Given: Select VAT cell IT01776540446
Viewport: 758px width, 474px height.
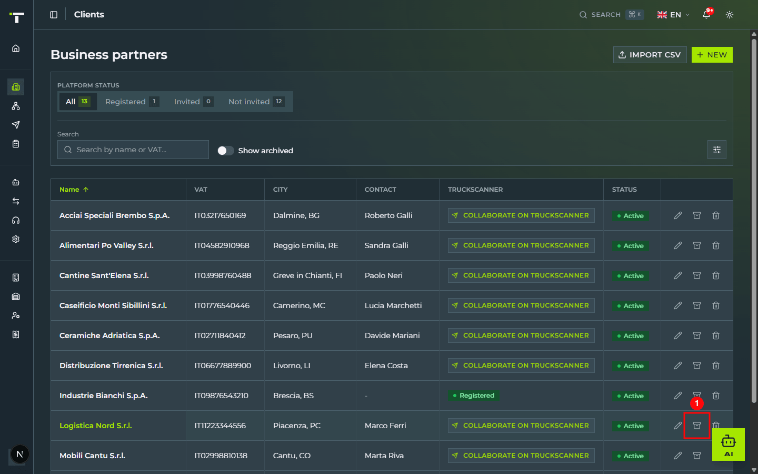Looking at the screenshot, I should click(222, 305).
